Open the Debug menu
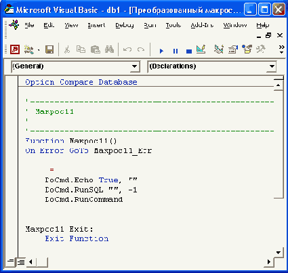Viewport: 288px width, 273px height. (x=125, y=25)
